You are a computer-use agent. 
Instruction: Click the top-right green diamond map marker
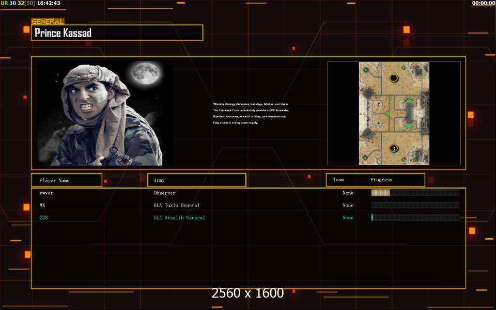404,68
